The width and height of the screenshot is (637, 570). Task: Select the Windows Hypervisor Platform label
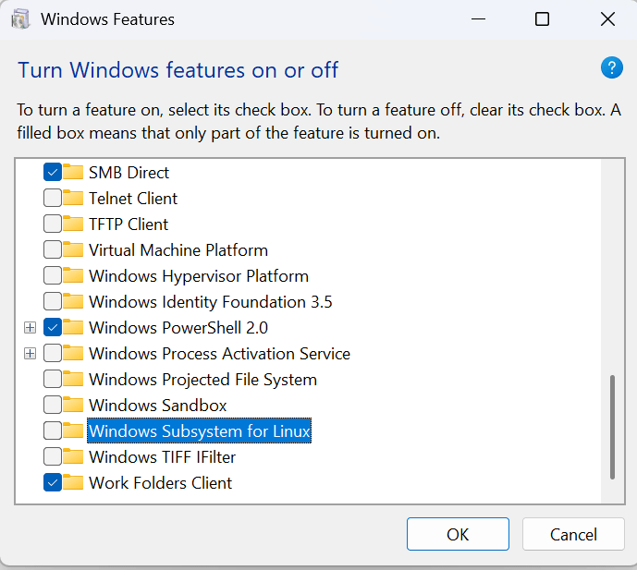[x=199, y=276]
